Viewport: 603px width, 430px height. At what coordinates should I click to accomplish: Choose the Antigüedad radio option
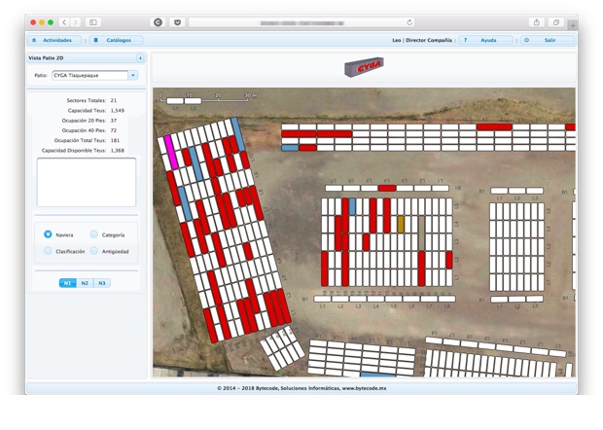93,251
